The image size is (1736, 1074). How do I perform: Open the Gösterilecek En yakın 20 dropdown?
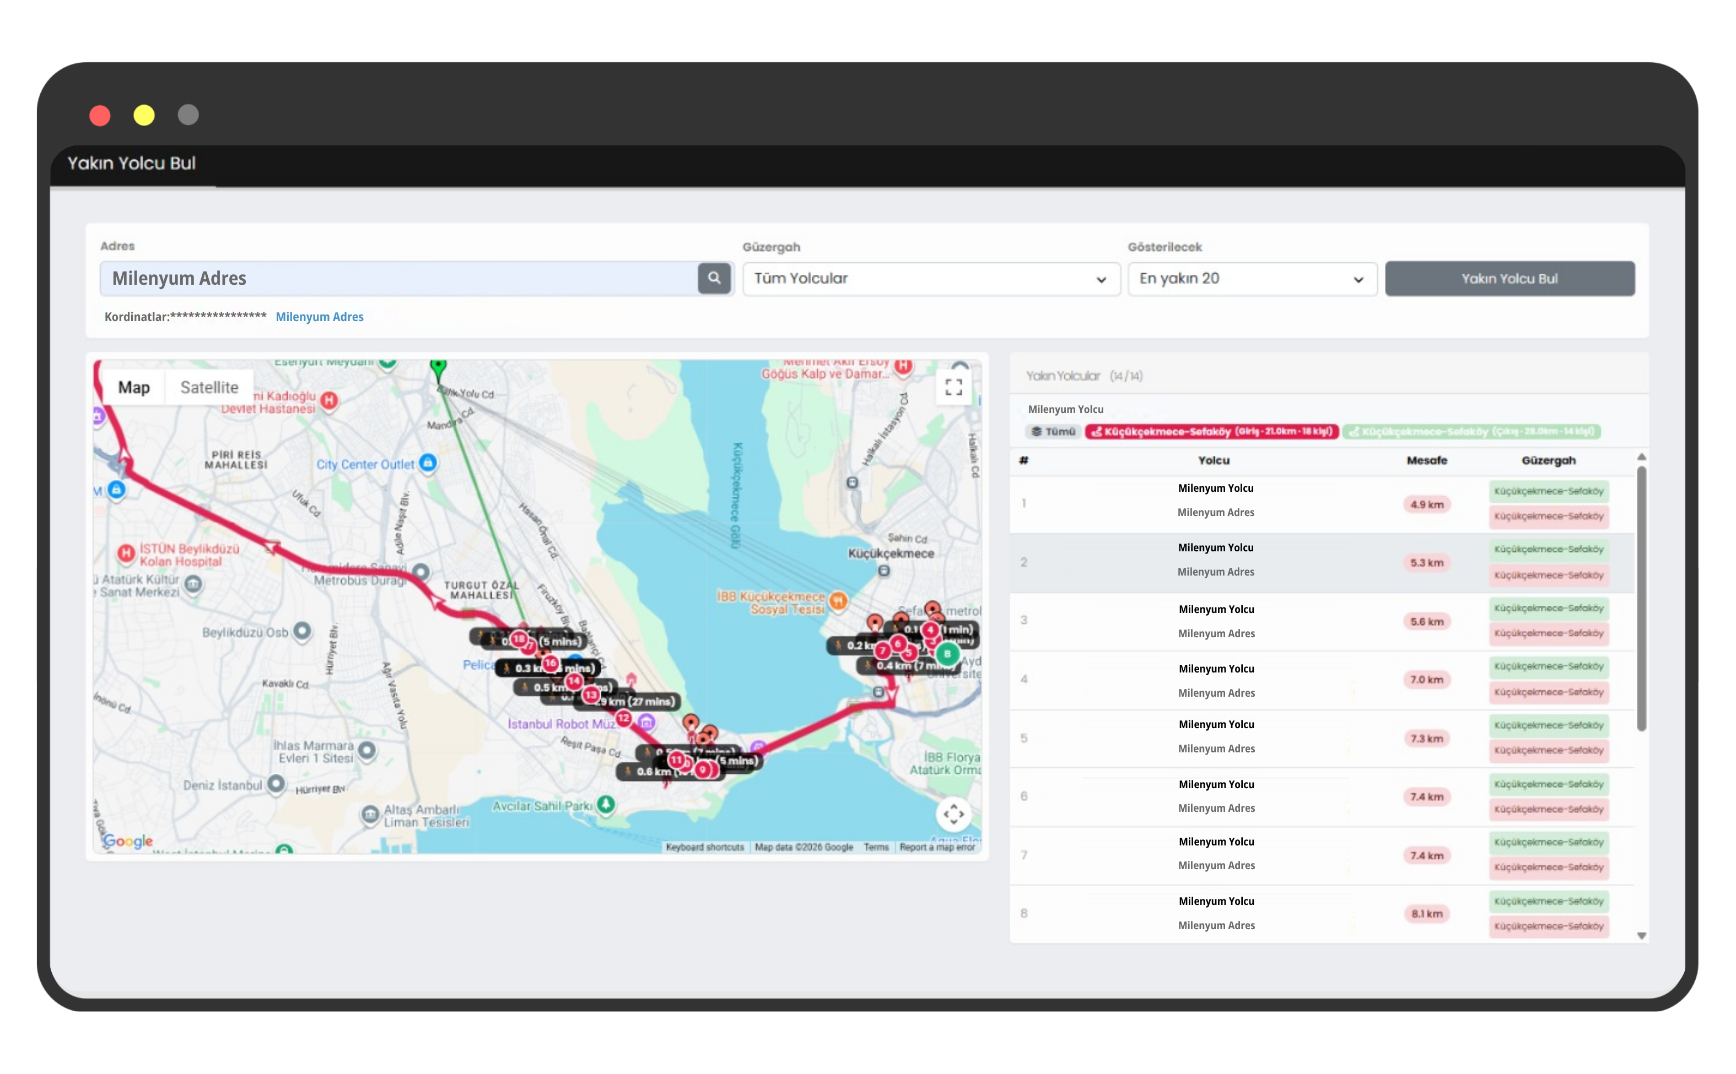coord(1252,279)
